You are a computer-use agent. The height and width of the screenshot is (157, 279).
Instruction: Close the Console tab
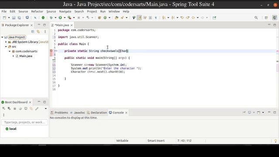126,113
